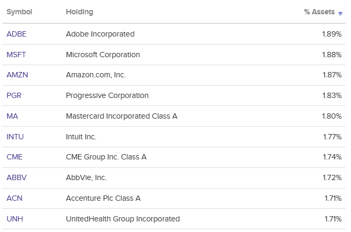Open the CME ticker link
The width and height of the screenshot is (351, 232).
click(14, 157)
